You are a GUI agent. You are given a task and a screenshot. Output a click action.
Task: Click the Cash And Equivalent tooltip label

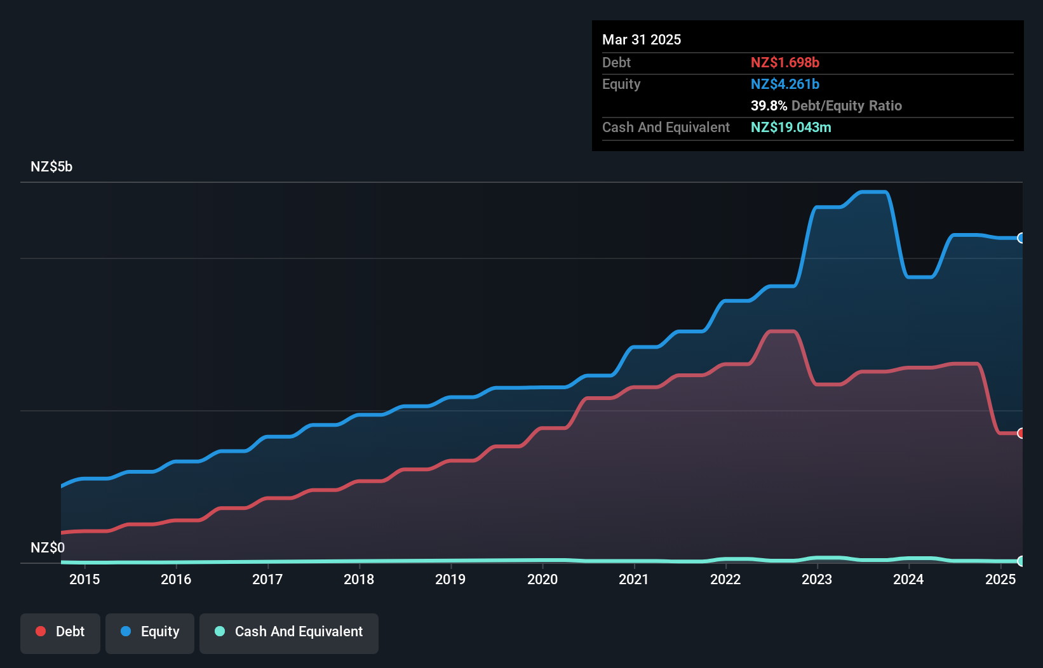[666, 127]
